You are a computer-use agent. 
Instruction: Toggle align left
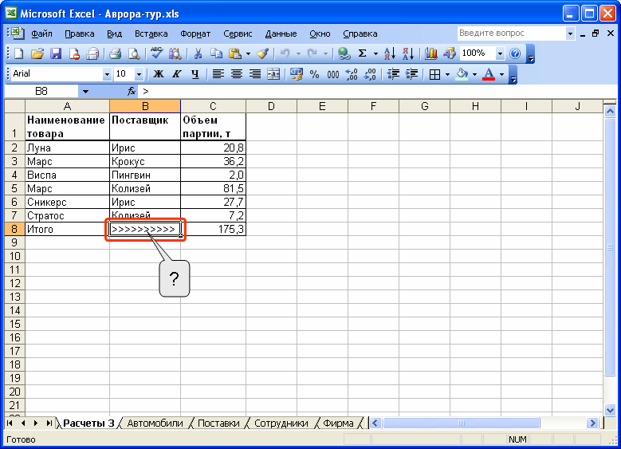218,73
